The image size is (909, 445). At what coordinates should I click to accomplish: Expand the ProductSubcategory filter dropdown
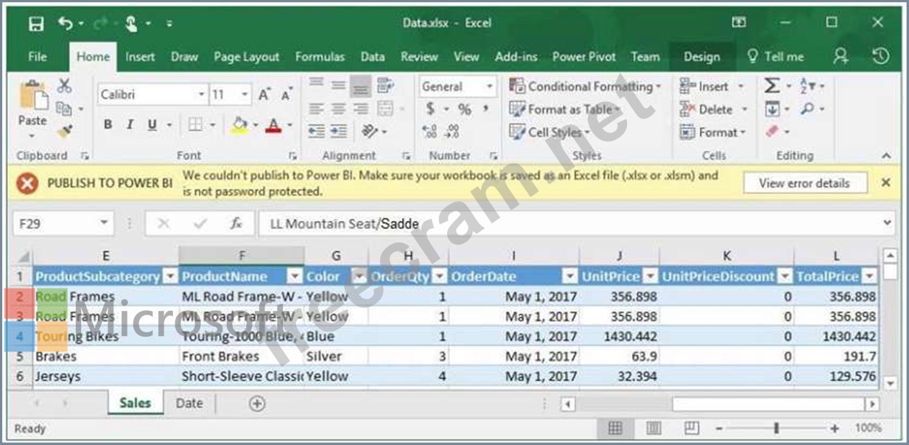(170, 276)
